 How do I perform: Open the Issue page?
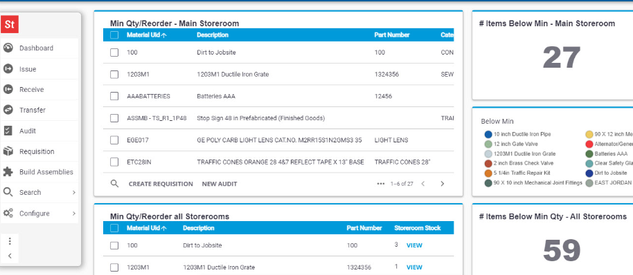[28, 69]
